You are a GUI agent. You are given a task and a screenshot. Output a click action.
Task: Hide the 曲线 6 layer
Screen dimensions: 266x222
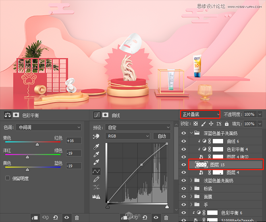click(x=183, y=141)
